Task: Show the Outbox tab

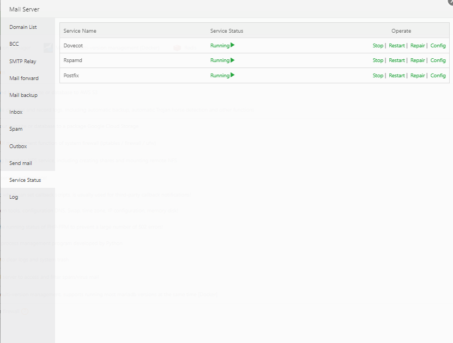Action: click(x=27, y=146)
